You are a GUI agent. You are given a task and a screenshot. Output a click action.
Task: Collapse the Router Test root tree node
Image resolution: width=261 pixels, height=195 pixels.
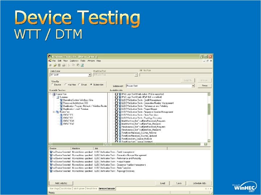pos(50,94)
